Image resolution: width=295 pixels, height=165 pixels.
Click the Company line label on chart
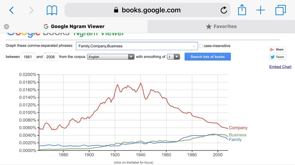pos(238,128)
